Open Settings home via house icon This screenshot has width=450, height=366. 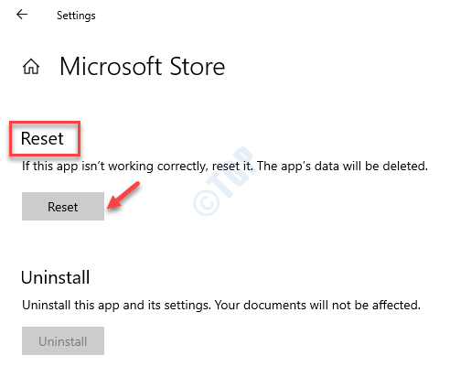(x=31, y=66)
